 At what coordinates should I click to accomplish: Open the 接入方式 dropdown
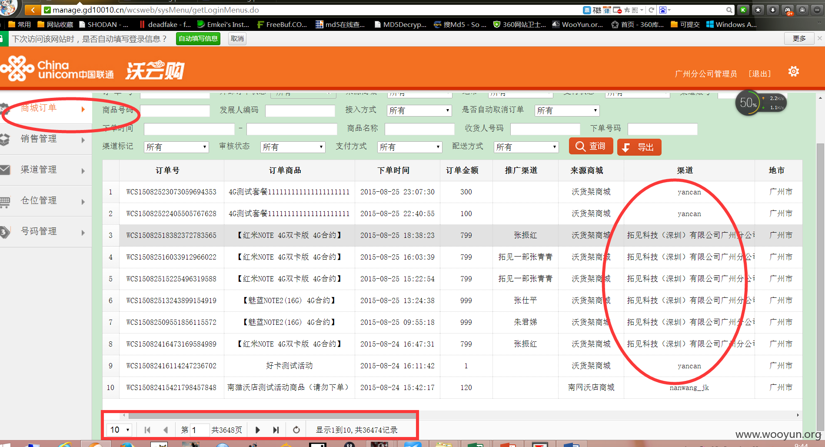[x=419, y=111]
